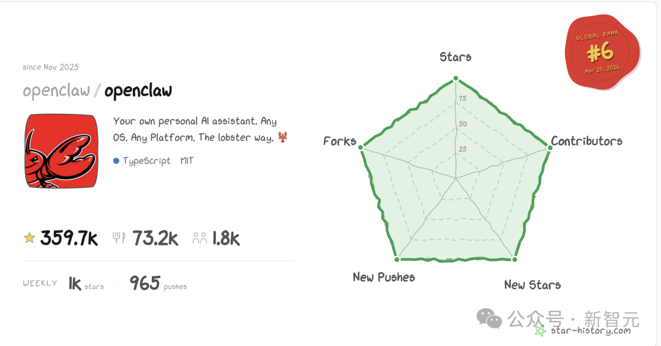The image size is (661, 346).
Task: Click the yellow star icon
Action: click(x=29, y=238)
